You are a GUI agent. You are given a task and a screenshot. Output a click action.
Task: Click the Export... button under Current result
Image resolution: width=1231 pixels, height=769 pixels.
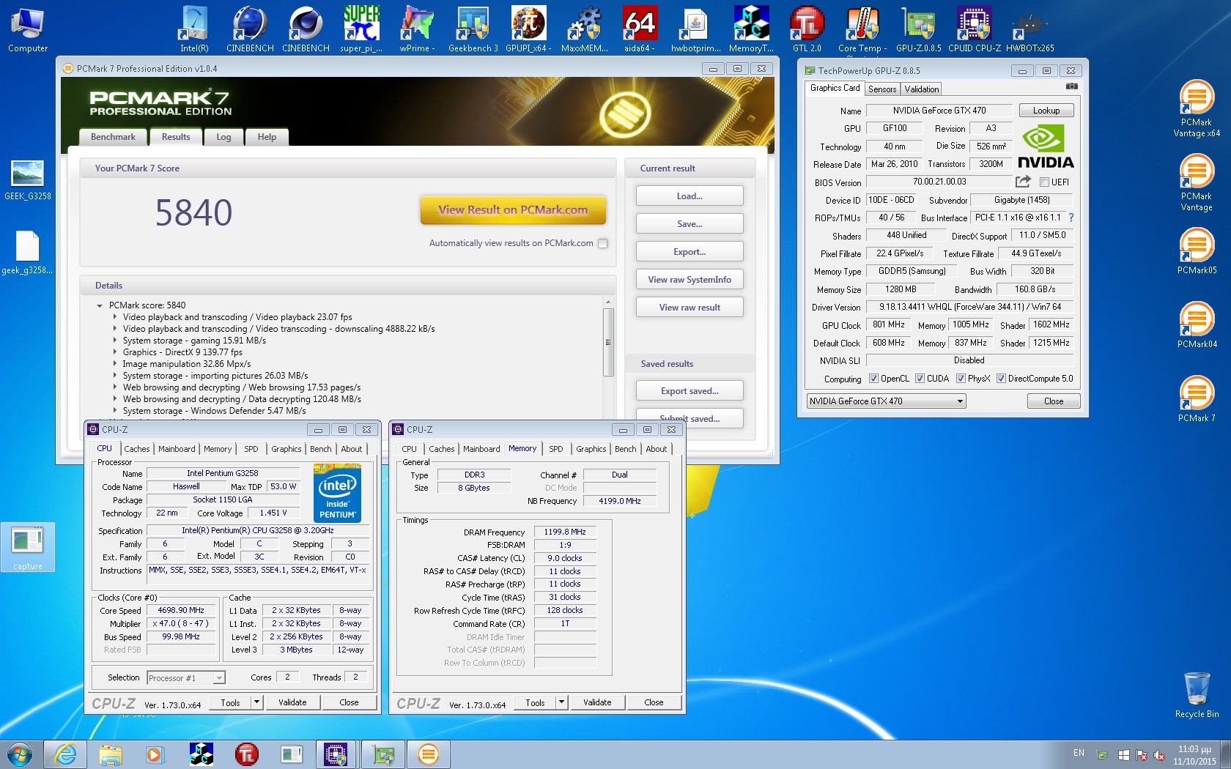pyautogui.click(x=690, y=252)
